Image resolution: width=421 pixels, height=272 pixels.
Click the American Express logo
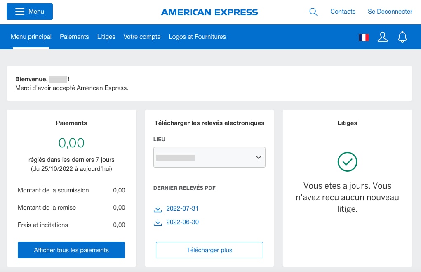click(x=209, y=12)
